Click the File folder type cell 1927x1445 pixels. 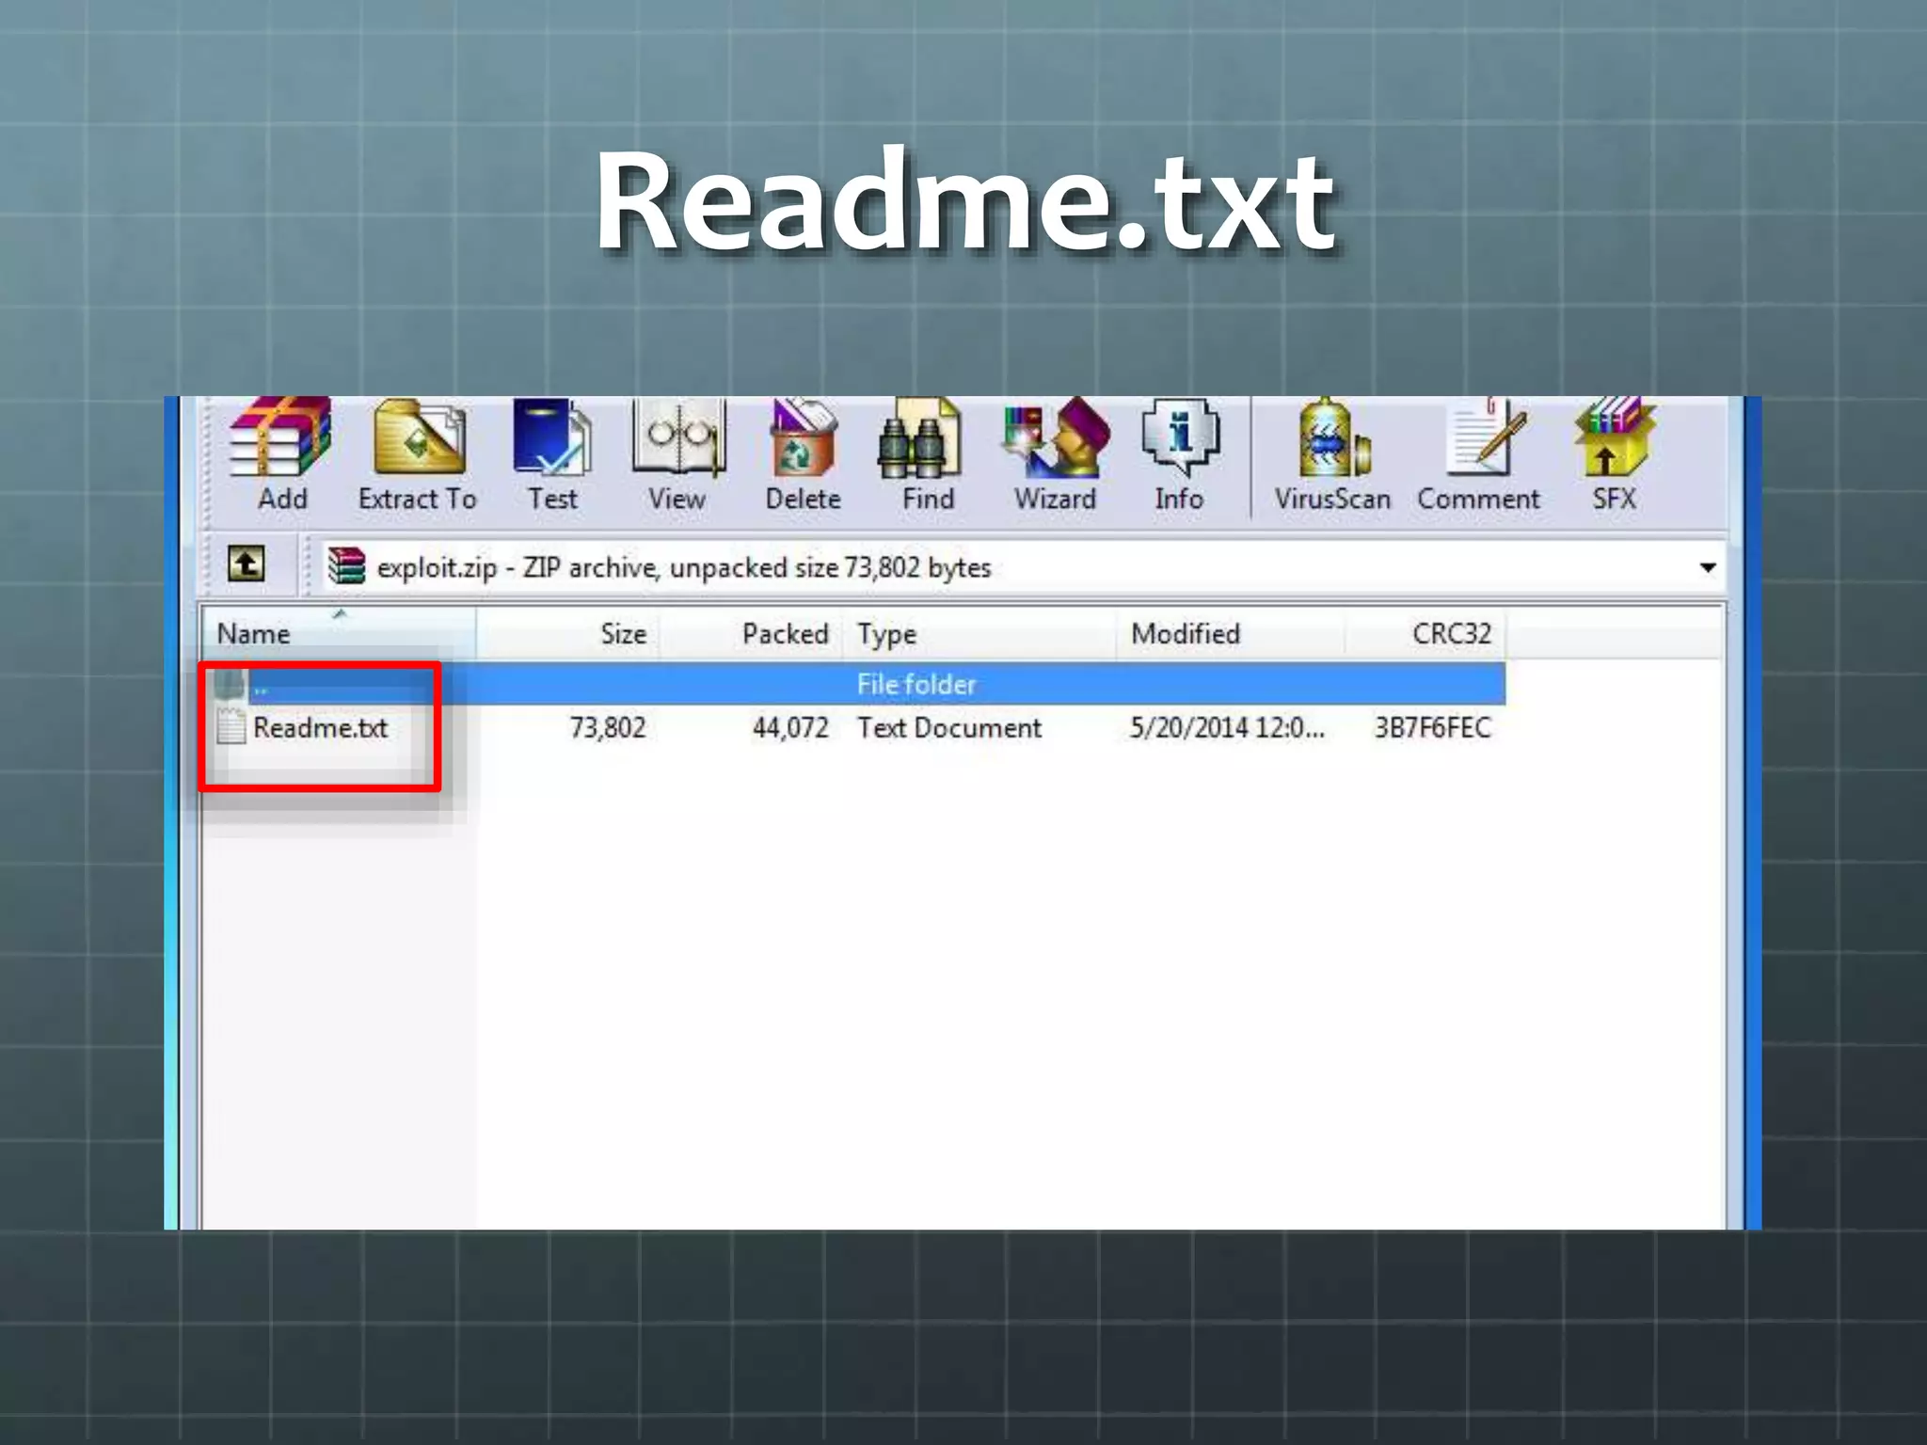tap(916, 684)
